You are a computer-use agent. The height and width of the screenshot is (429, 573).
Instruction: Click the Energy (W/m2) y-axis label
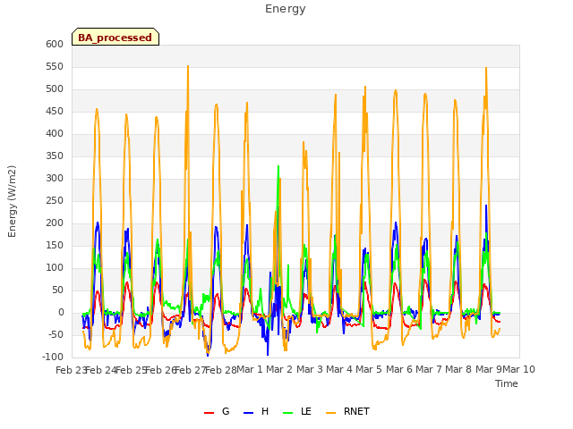[12, 201]
